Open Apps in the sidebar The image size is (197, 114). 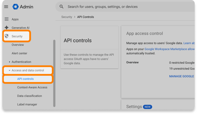click(15, 19)
